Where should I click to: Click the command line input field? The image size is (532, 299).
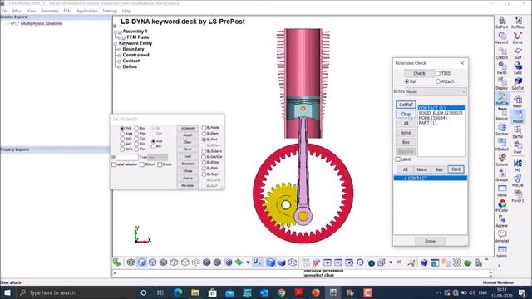[207, 273]
